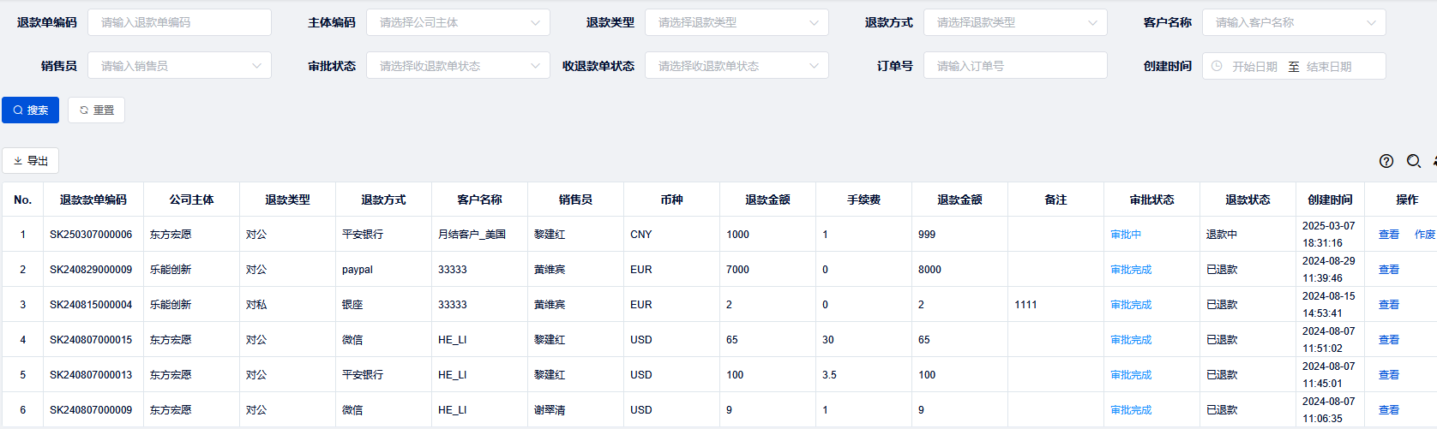The width and height of the screenshot is (1437, 429).
Task: Expand the 审批状态 dropdown
Action: pos(458,66)
